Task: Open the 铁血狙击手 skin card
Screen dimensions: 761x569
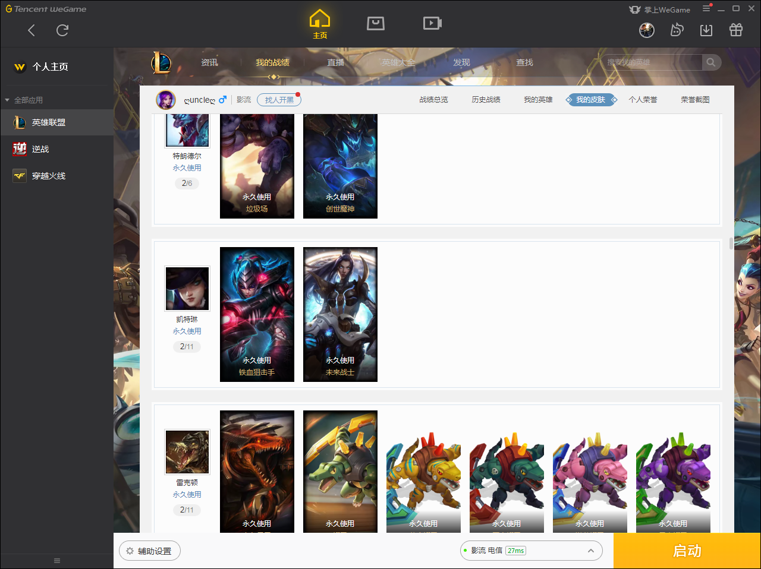Action: (257, 314)
